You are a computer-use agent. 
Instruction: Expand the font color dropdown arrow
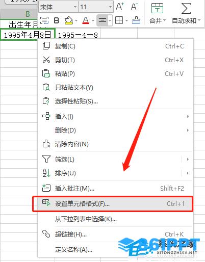pyautogui.click(x=93, y=21)
